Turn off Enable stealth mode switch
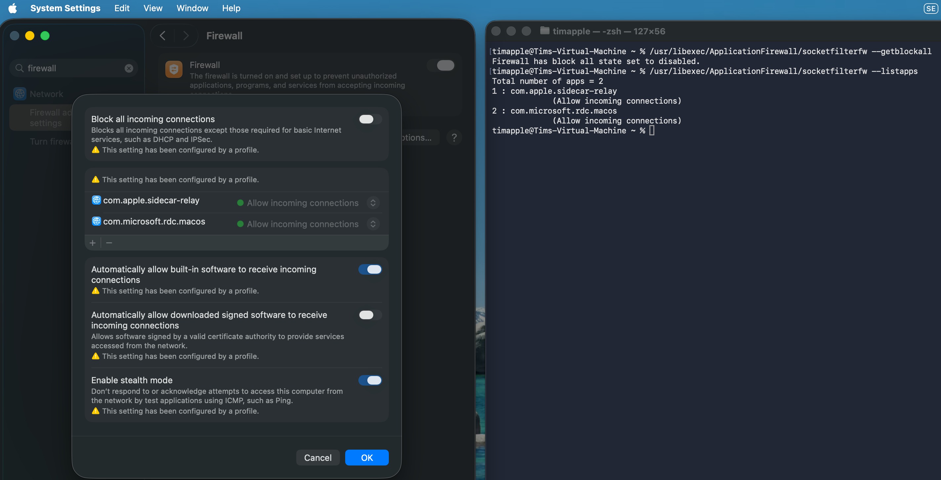The height and width of the screenshot is (480, 941). tap(370, 380)
